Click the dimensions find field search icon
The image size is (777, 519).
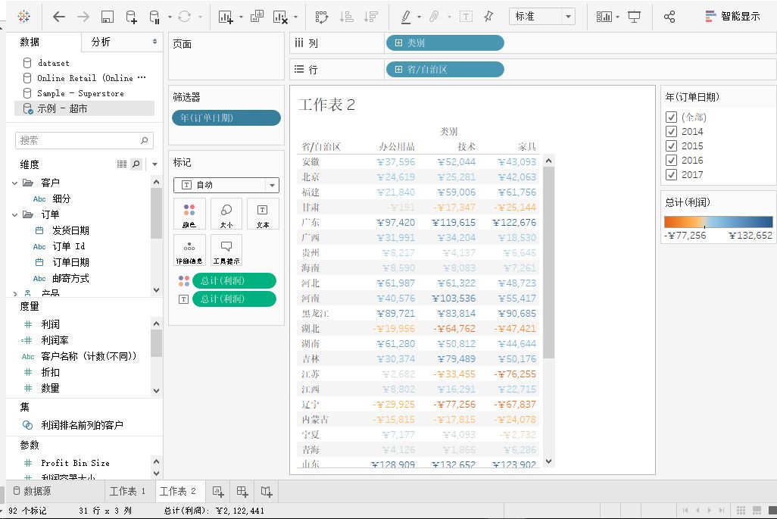(x=136, y=164)
